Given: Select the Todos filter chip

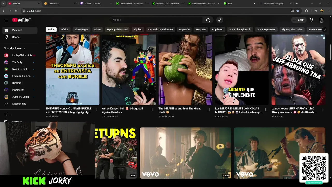Looking at the screenshot, I should point(51,30).
